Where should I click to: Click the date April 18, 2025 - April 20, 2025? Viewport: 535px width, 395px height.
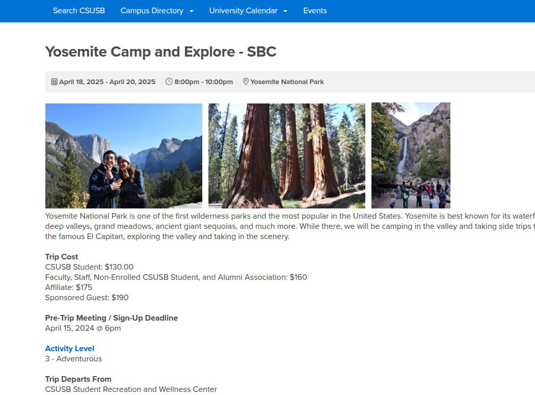tap(107, 82)
